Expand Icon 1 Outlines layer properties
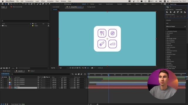This screenshot has width=188, height=105. click(8, 79)
